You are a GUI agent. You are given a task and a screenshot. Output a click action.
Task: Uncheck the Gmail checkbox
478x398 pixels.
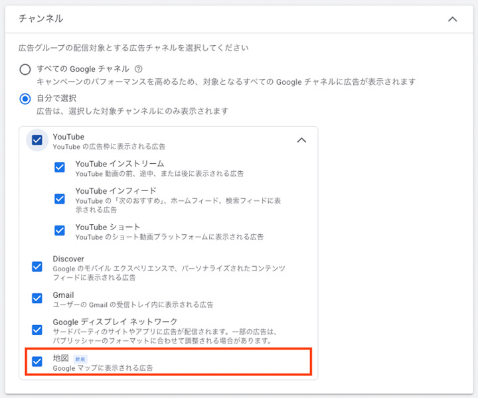pos(37,298)
